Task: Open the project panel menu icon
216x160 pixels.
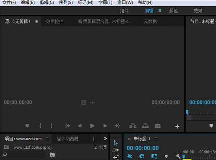Action: pos(47,139)
